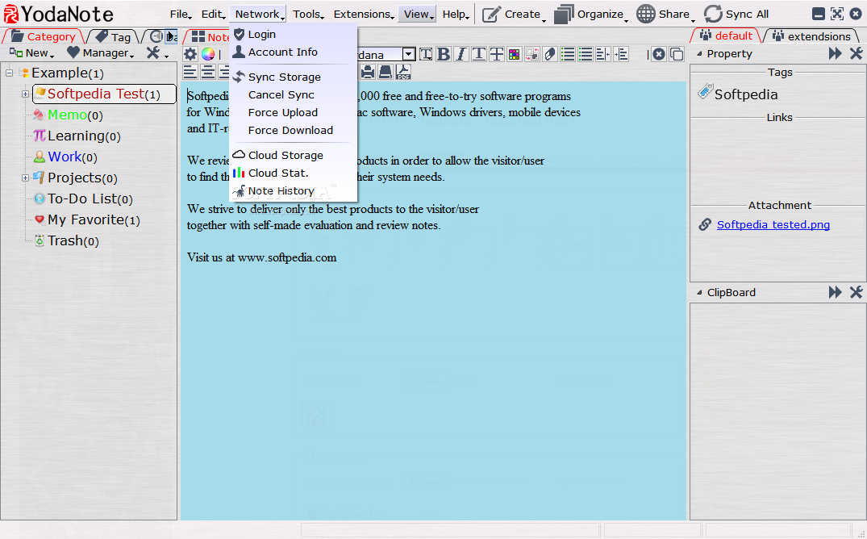Open the font size T dropdown icon
The width and height of the screenshot is (867, 539).
pyautogui.click(x=426, y=54)
